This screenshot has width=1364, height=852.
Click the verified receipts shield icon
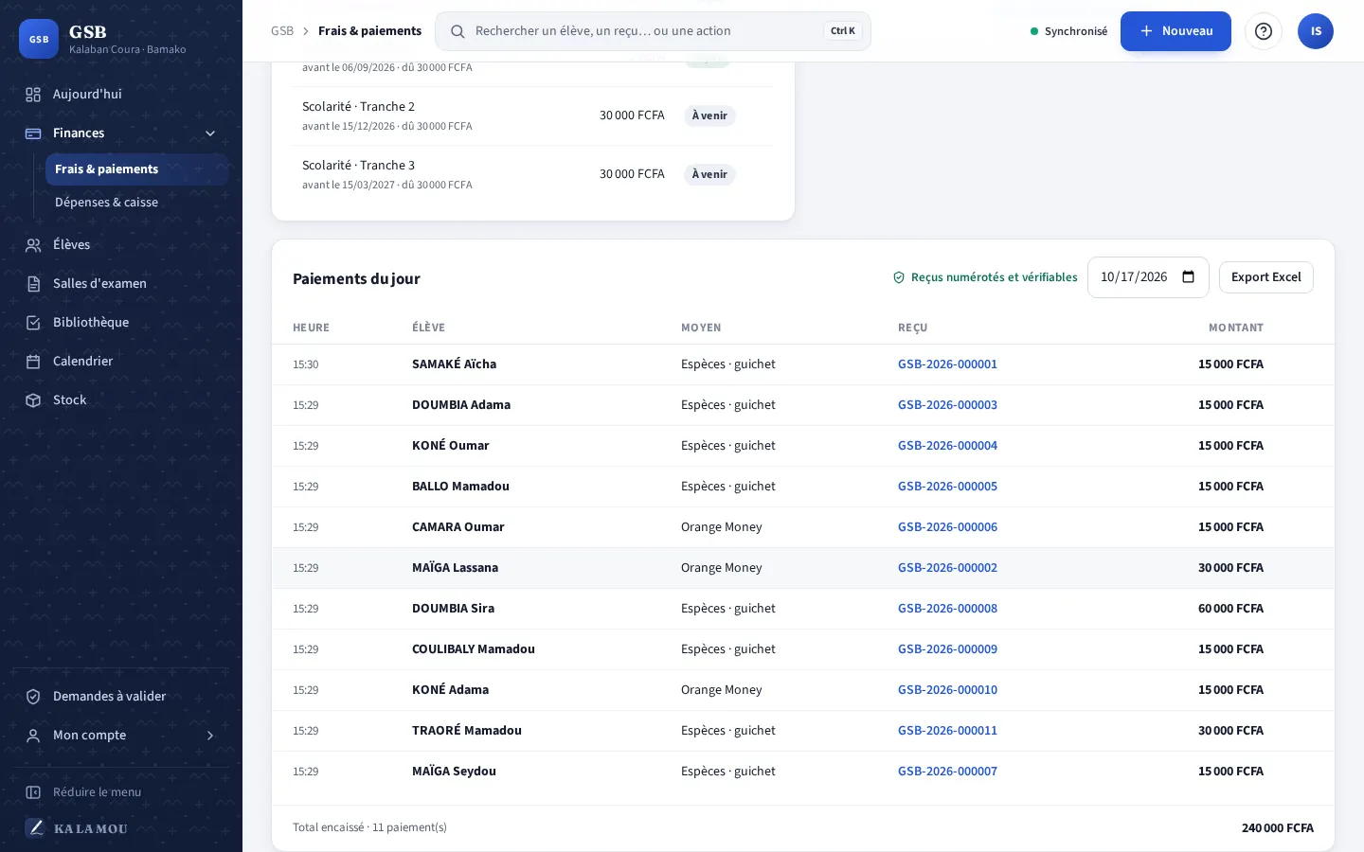(x=899, y=277)
